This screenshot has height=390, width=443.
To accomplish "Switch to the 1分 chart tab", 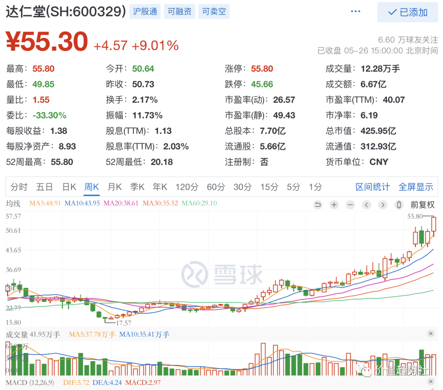I will (x=315, y=187).
